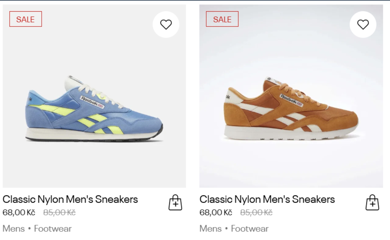Click the crossed-out 85,00 Kč under orange sneaker
Image resolution: width=390 pixels, height=240 pixels.
coord(256,212)
